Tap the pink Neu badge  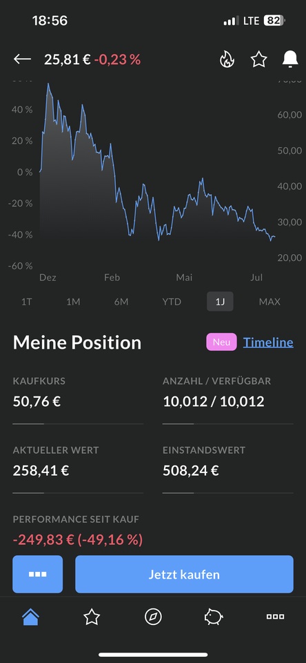point(222,342)
